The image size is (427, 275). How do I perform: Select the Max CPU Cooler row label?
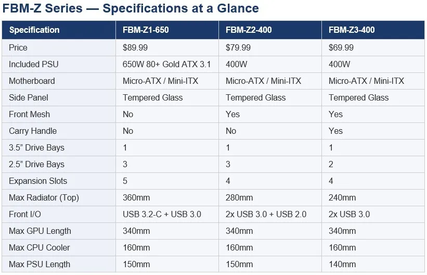tap(59, 247)
